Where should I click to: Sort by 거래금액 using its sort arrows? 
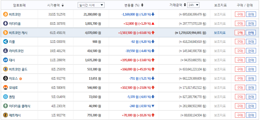(x=185, y=5)
